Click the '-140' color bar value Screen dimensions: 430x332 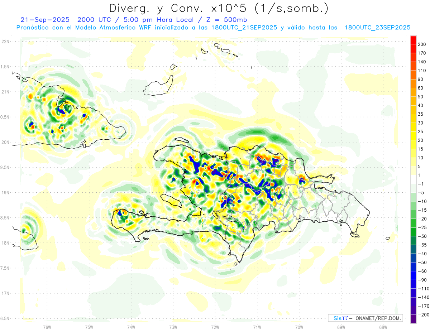(423, 297)
